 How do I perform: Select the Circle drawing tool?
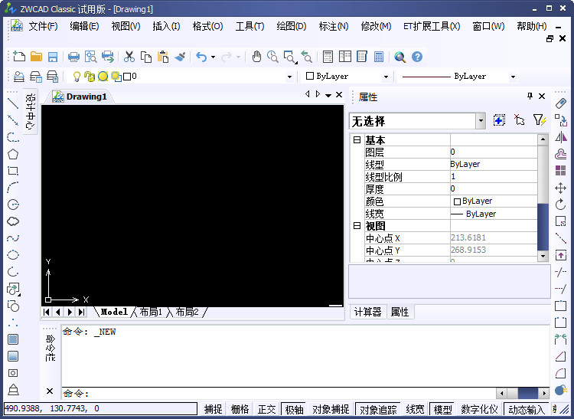(13, 205)
